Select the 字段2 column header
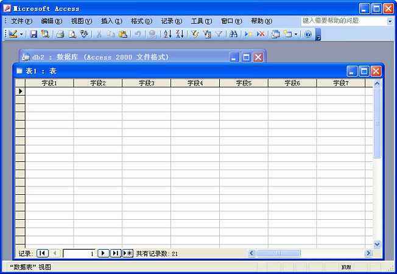 pyautogui.click(x=98, y=83)
